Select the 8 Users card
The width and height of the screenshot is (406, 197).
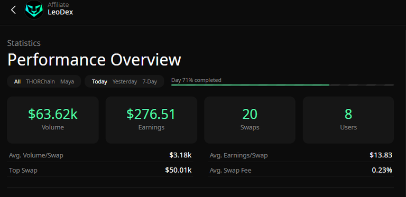[x=348, y=120]
